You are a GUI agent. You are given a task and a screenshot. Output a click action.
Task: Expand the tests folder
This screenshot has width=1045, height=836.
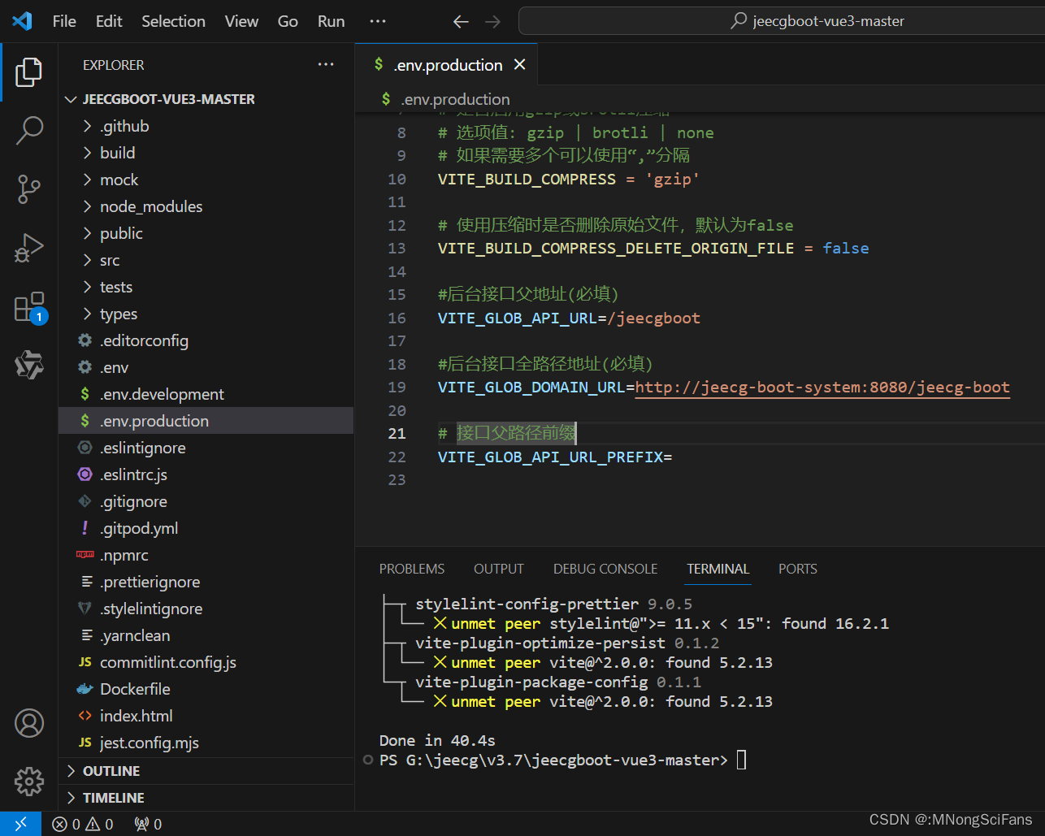206,287
